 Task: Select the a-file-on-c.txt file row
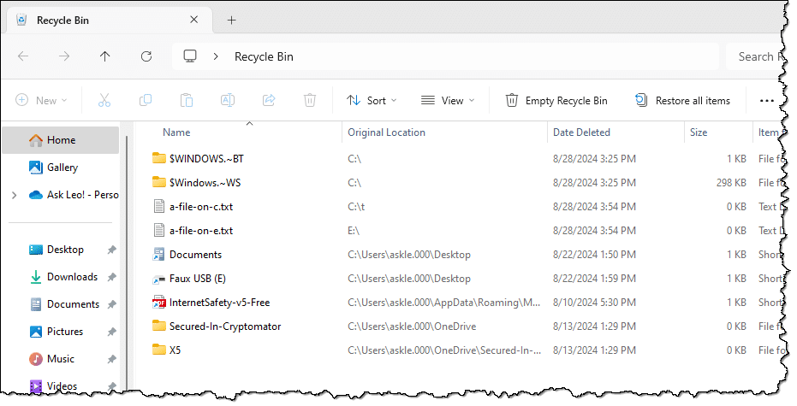[x=201, y=206]
